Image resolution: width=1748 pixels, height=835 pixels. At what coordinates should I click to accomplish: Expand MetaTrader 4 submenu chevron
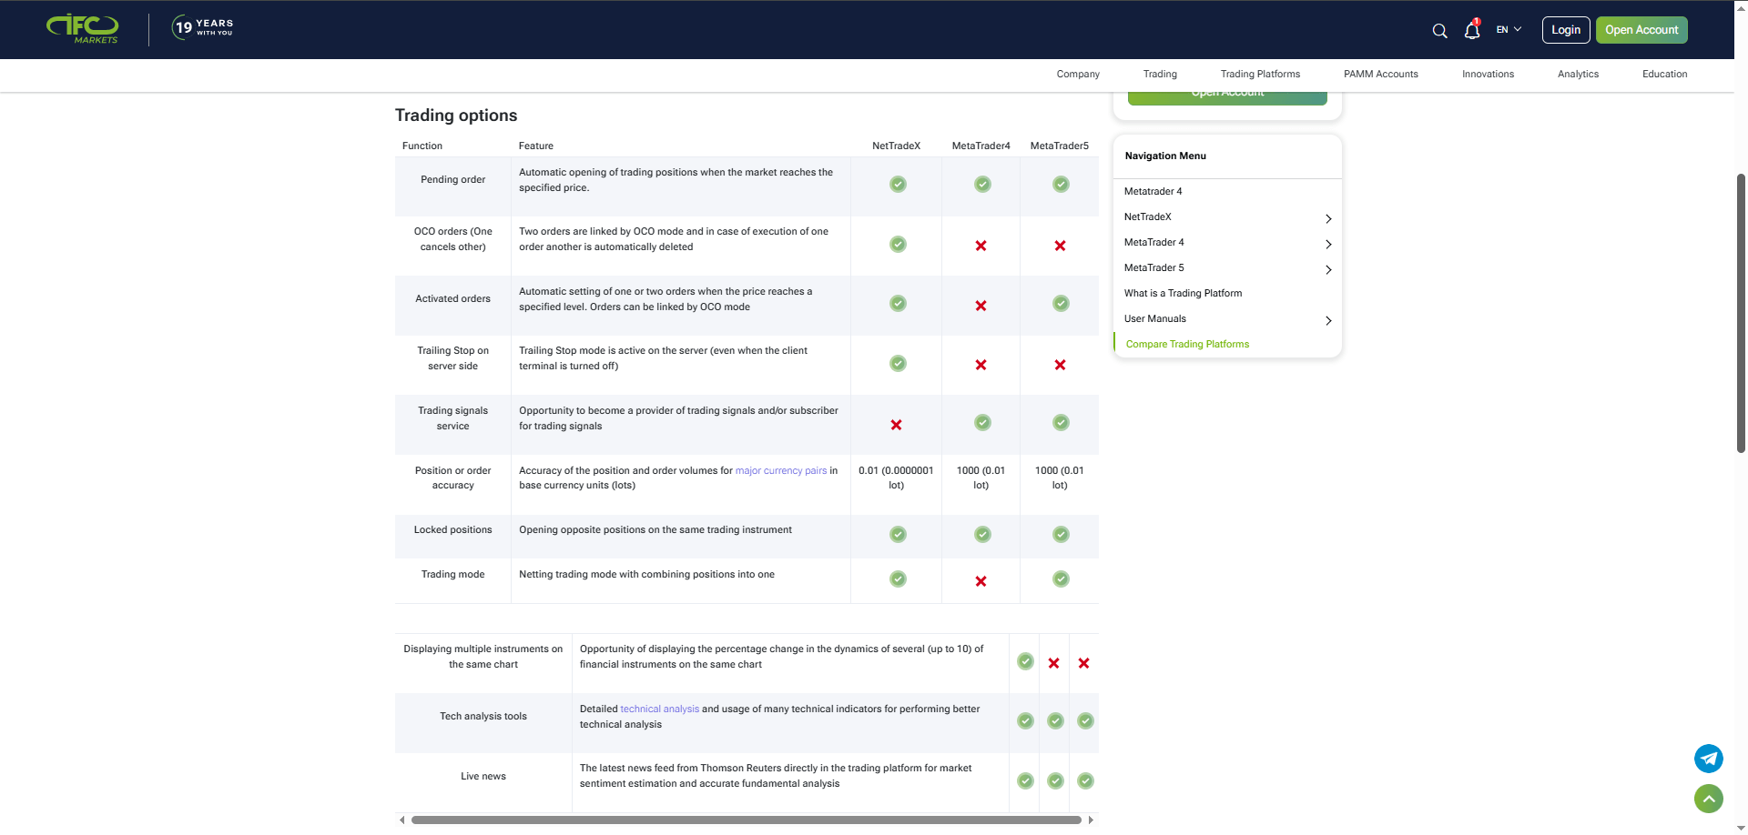(x=1328, y=244)
